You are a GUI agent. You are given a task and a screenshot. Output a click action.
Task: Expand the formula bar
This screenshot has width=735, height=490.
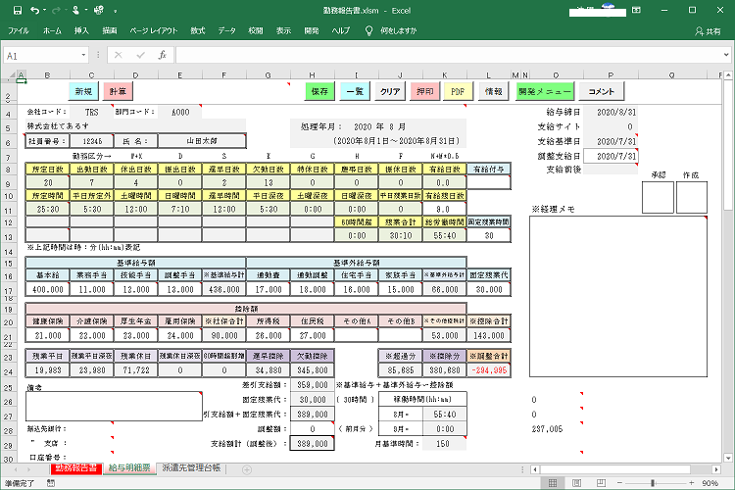coord(725,55)
